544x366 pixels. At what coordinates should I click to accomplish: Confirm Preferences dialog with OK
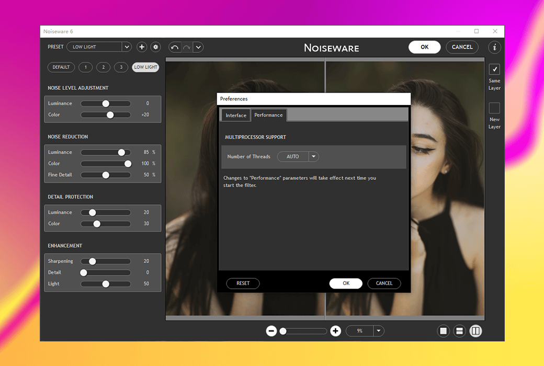click(346, 283)
